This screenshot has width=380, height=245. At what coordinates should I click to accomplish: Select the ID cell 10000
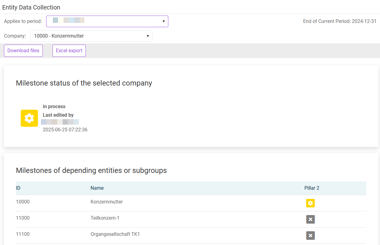(x=23, y=202)
